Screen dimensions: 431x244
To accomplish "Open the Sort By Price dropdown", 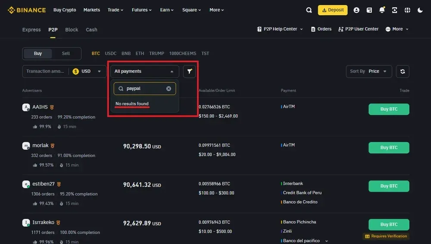I will coord(369,71).
